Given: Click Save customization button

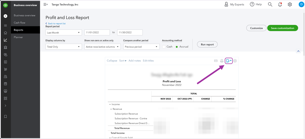Looking at the screenshot, I should 283,28.
